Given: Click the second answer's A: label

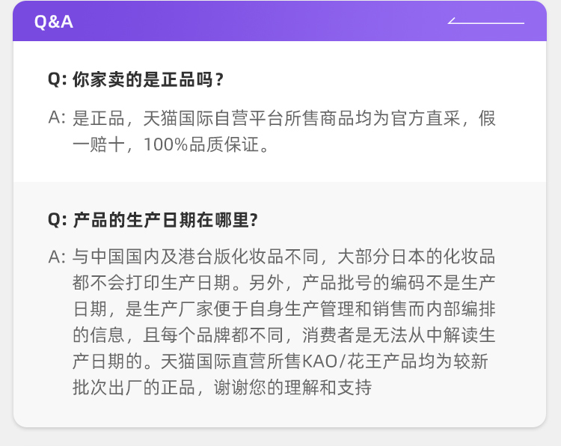Looking at the screenshot, I should coord(58,256).
